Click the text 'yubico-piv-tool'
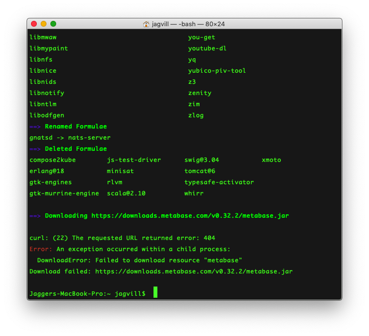This screenshot has width=369, height=336. (217, 71)
